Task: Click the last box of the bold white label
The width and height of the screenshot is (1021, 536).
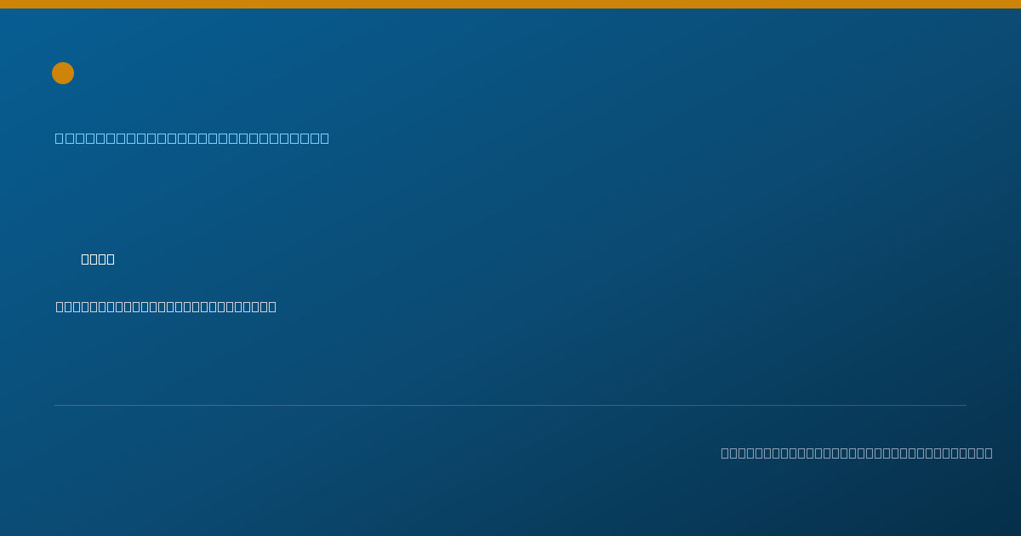Action: 111,259
